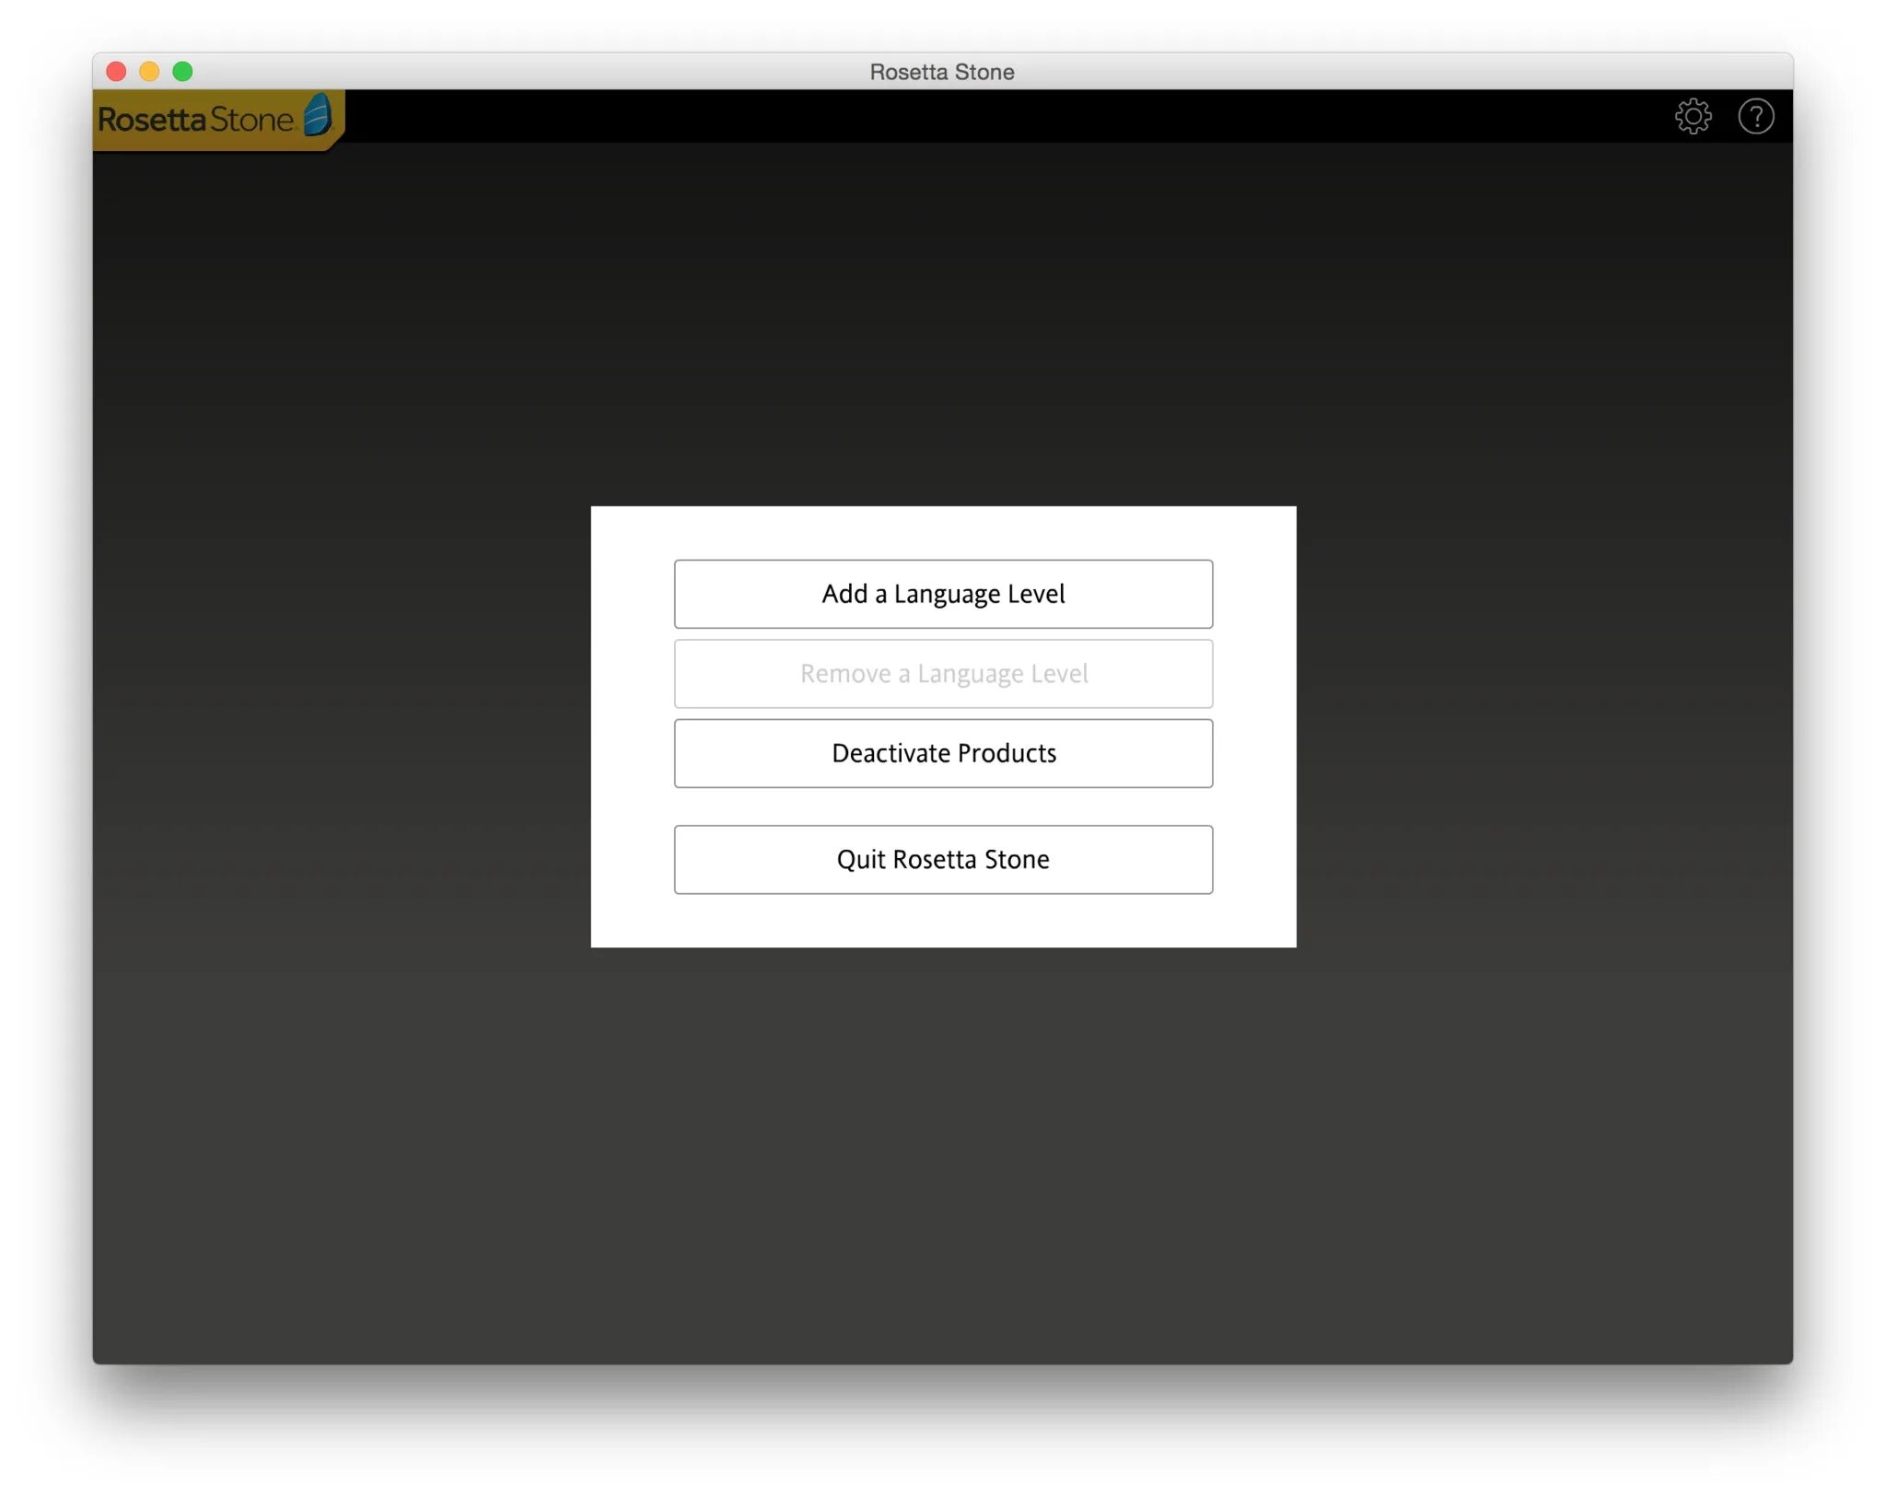Click dark background above the white panel

pos(943,322)
